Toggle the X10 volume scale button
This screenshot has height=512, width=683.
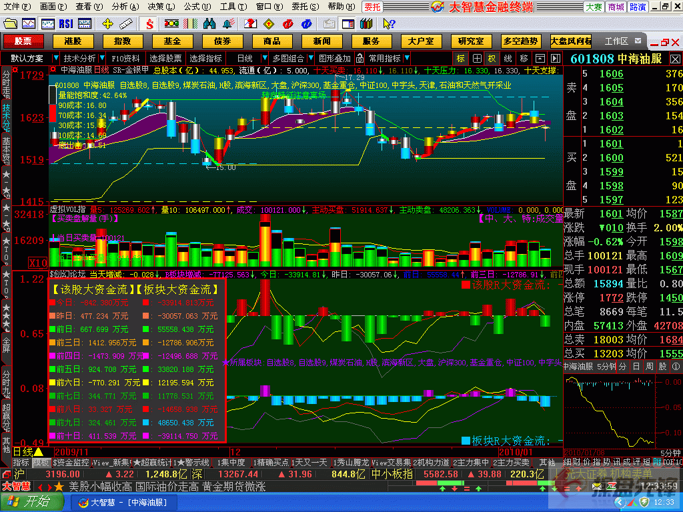click(38, 263)
